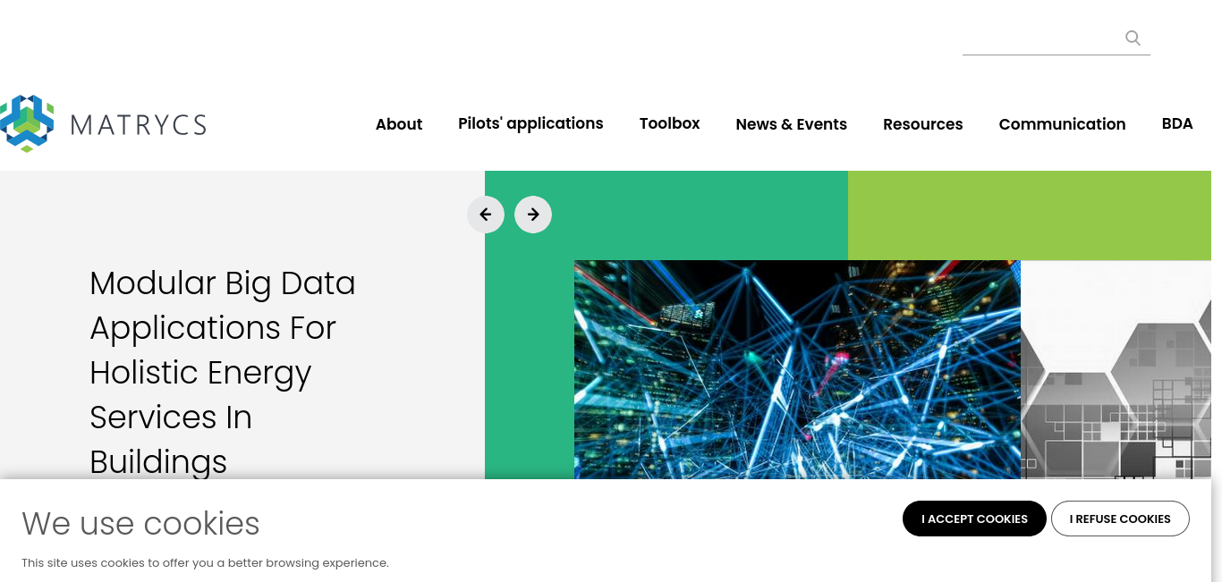Accept cookies with I ACCEPT COOKIES
Viewport: 1222px width, 582px height.
click(974, 519)
